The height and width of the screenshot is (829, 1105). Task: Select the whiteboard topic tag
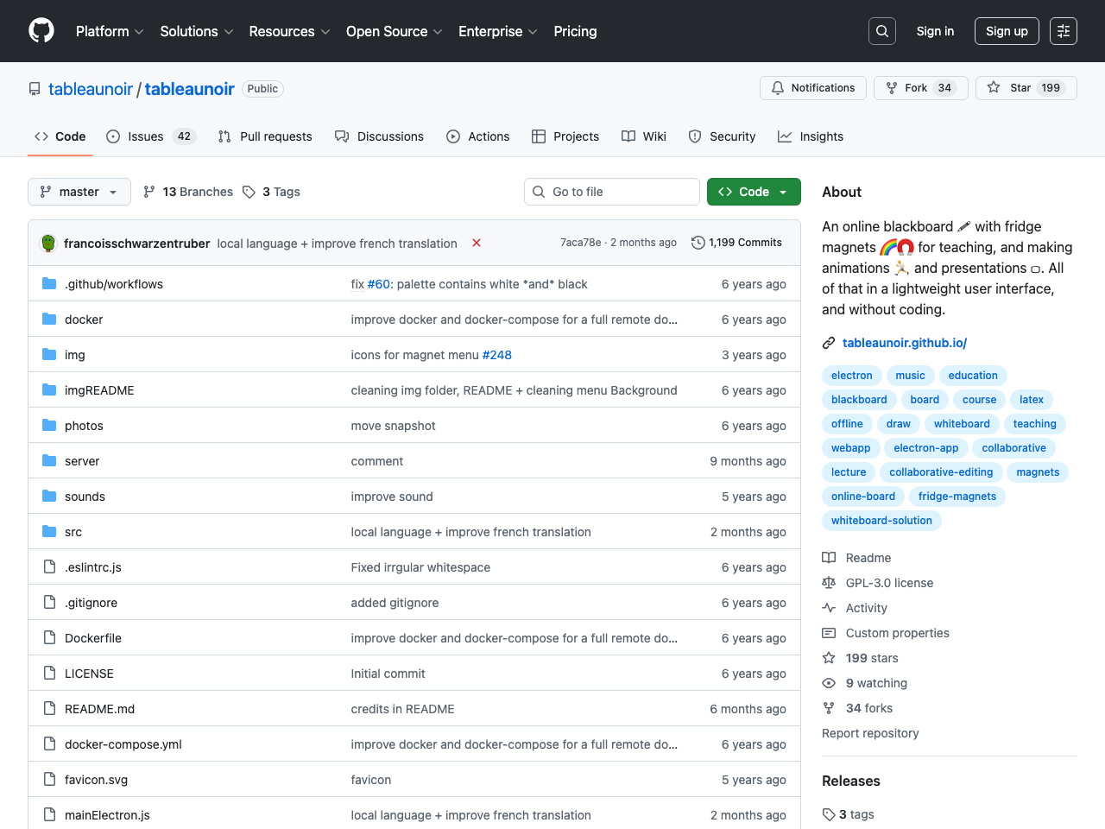point(962,424)
